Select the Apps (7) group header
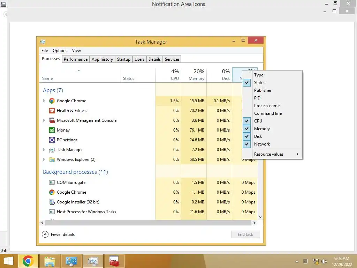Image resolution: width=357 pixels, height=268 pixels. 53,90
